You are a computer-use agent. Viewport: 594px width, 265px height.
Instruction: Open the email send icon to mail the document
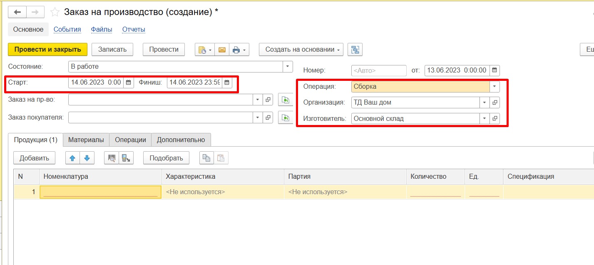tap(222, 49)
